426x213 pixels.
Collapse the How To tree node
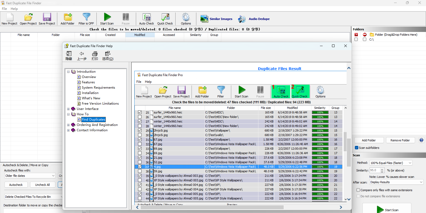coord(68,114)
